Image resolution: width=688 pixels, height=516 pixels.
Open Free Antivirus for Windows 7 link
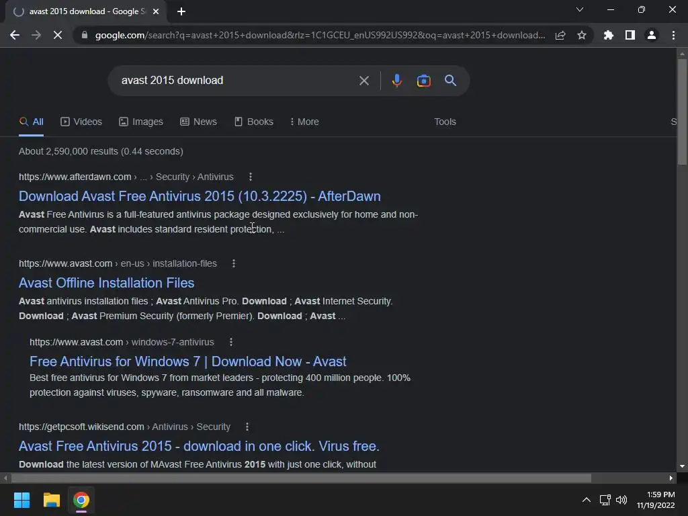pos(188,361)
